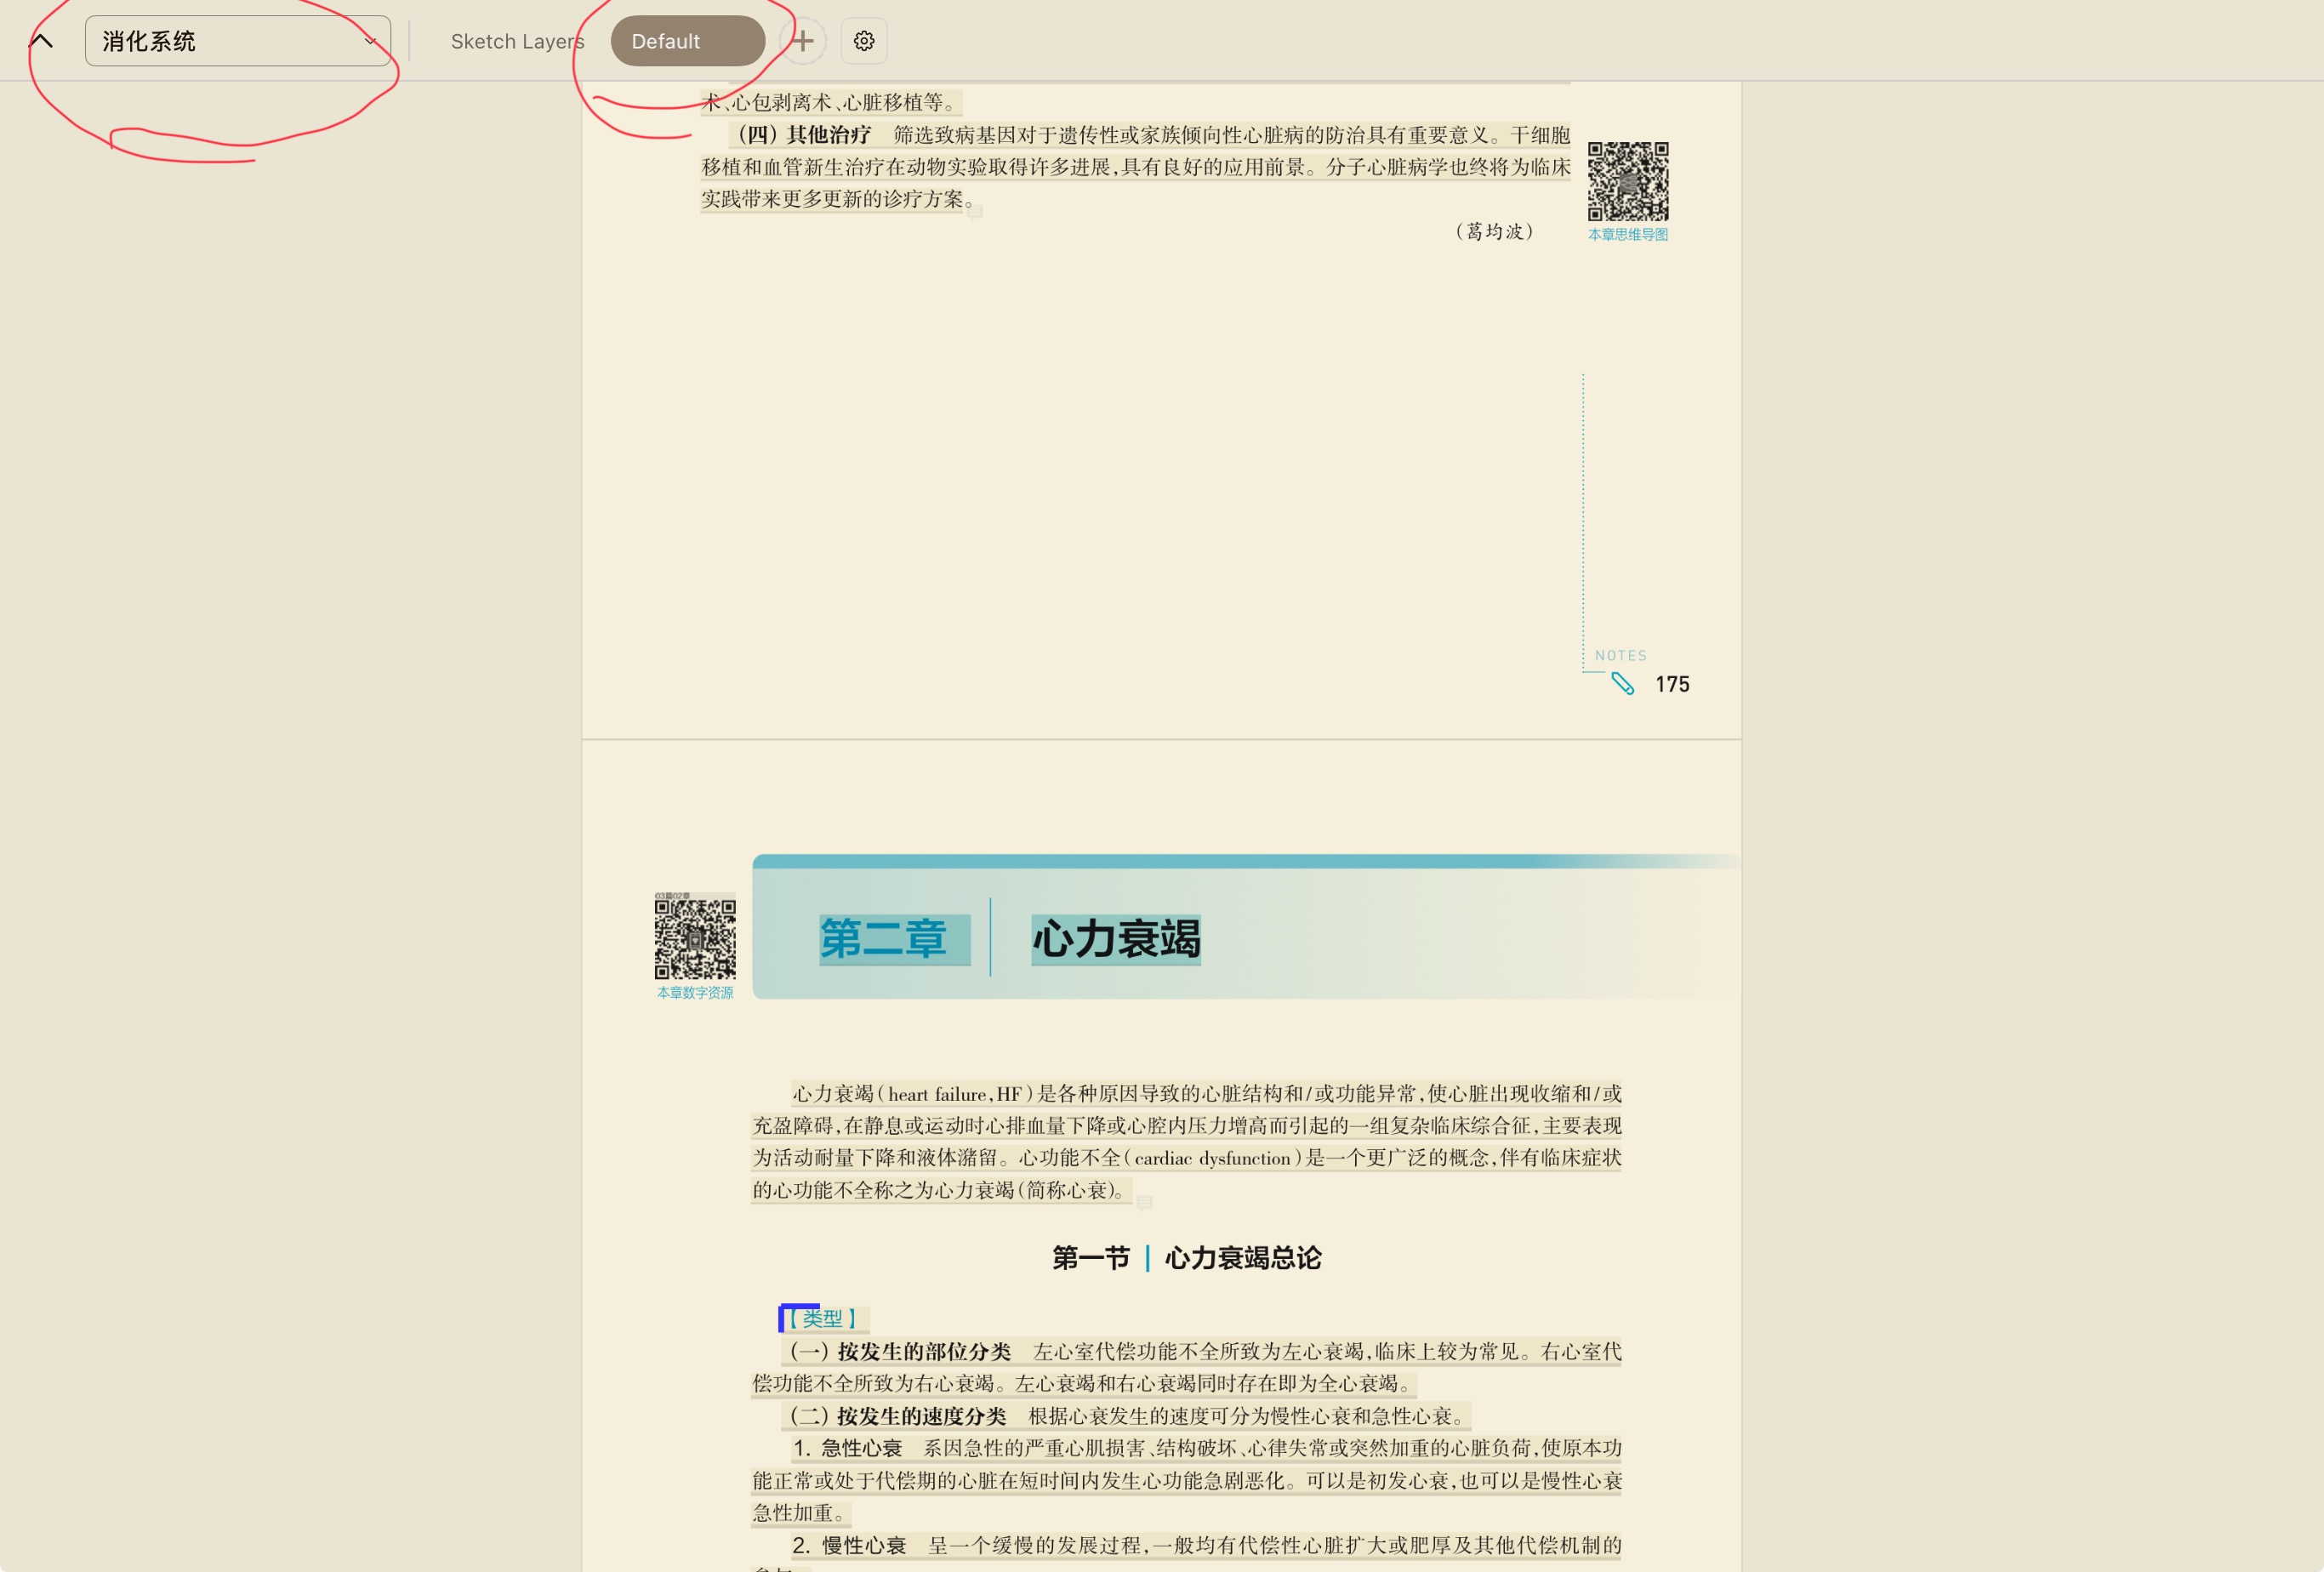Click page number 175
The height and width of the screenshot is (1572, 2324).
(1672, 684)
